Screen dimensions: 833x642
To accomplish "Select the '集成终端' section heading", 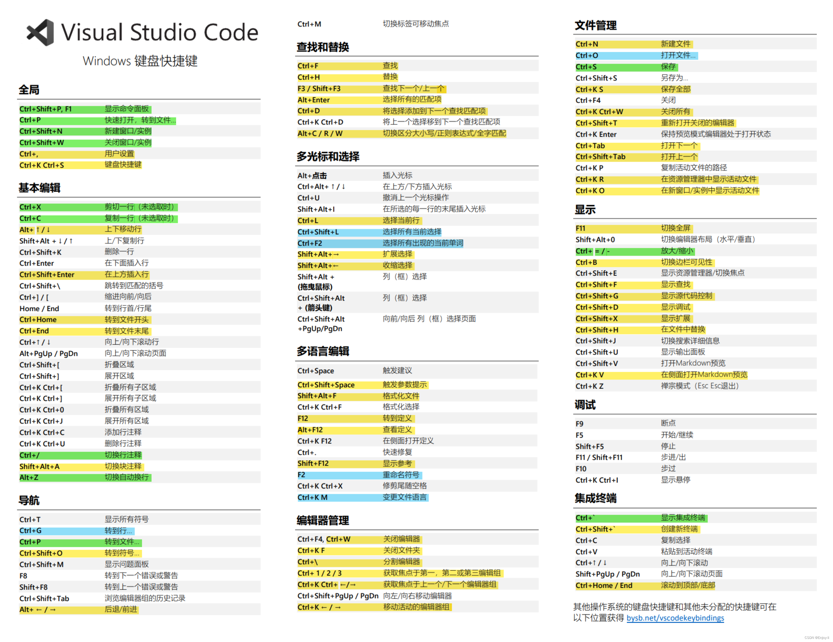I will tap(595, 498).
